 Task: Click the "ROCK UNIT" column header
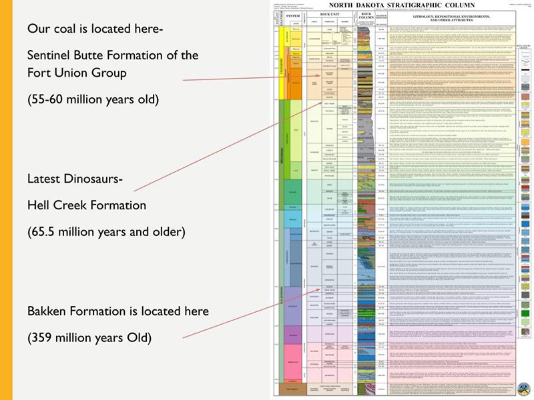[x=330, y=14]
